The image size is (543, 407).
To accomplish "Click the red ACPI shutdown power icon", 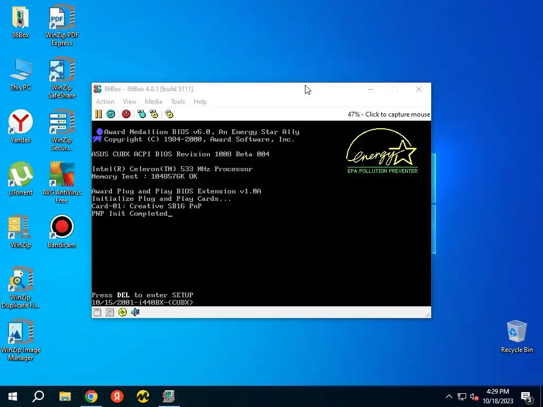I will click(x=126, y=114).
